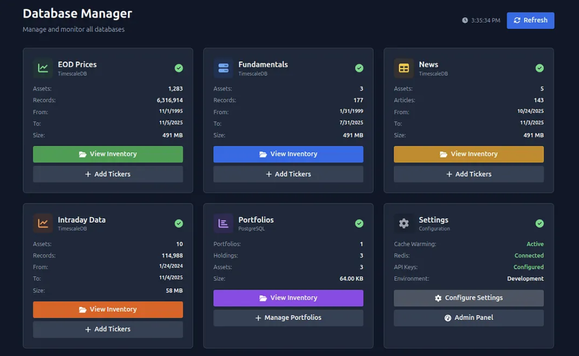
Task: Click Manage Portfolios on the Portfolios card
Action: (288, 317)
